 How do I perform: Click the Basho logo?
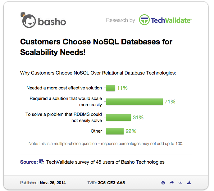(43, 20)
